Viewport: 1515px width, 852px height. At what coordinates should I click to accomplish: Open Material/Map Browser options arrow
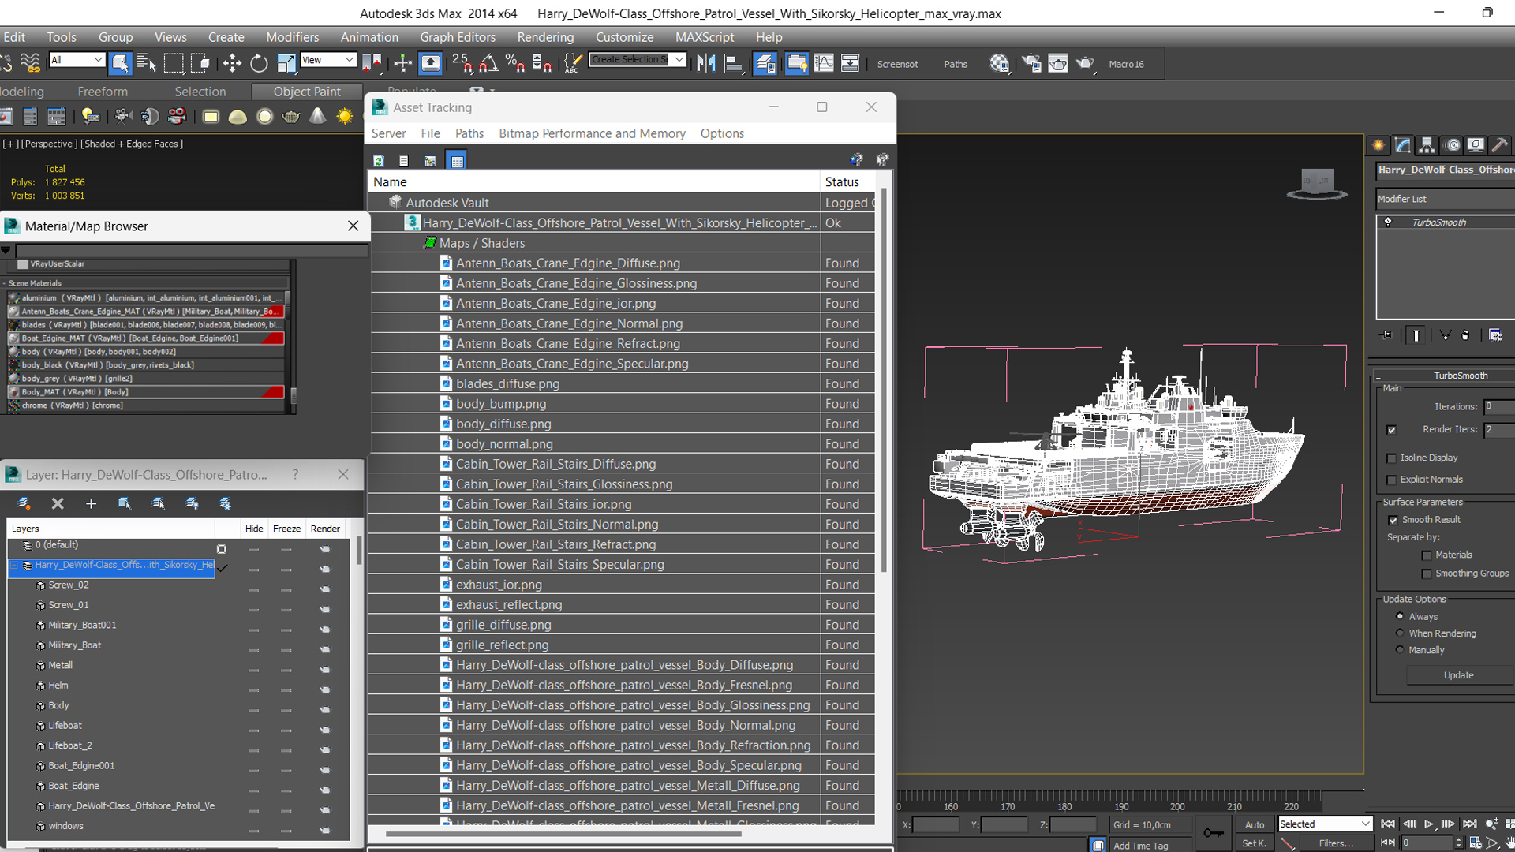(6, 250)
